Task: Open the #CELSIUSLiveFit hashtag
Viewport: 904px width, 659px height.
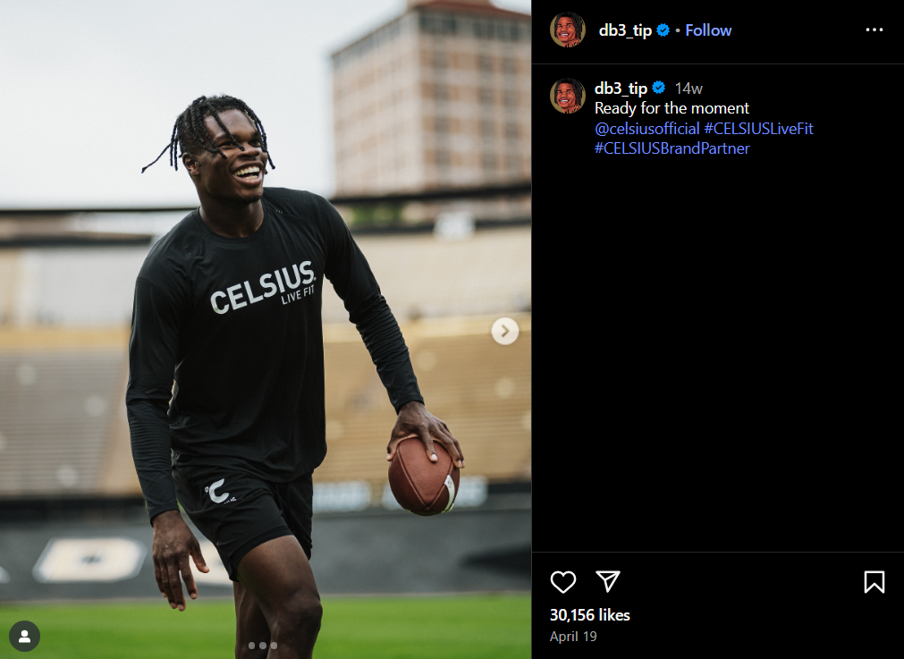Action: click(x=759, y=128)
